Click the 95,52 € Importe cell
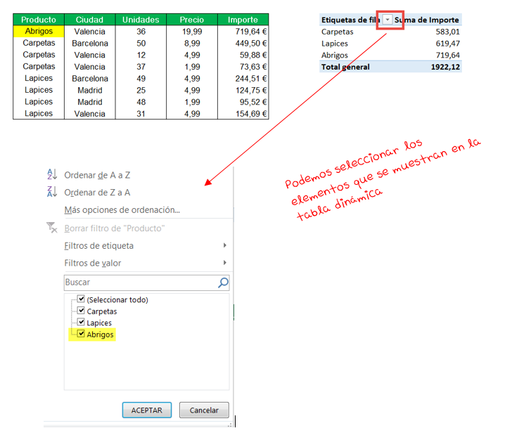 pyautogui.click(x=243, y=102)
